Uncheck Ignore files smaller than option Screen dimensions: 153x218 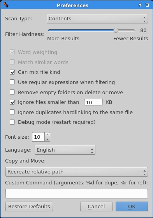(12, 102)
